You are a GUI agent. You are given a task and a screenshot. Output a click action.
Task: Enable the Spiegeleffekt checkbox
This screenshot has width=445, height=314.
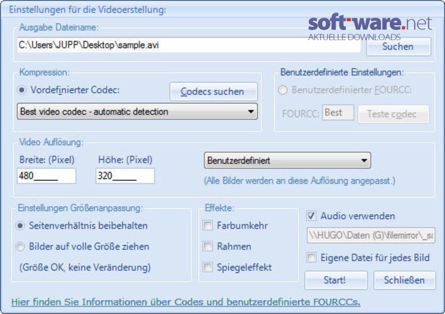pyautogui.click(x=207, y=267)
